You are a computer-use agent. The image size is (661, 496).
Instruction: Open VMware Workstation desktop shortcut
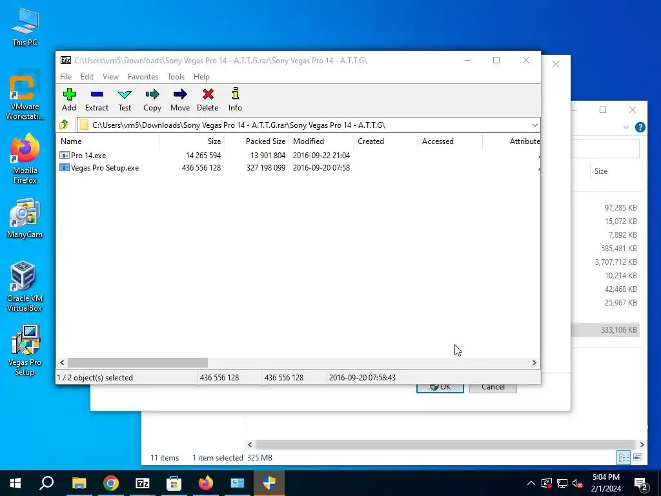coord(25,96)
